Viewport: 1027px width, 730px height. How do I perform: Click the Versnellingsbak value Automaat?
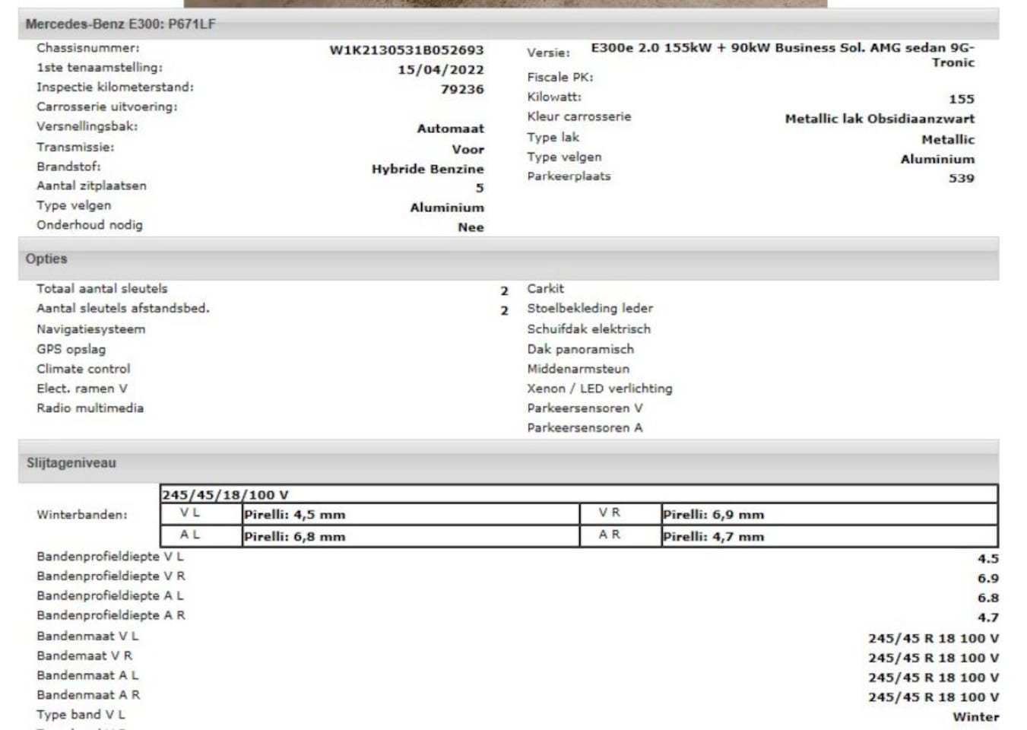[450, 129]
